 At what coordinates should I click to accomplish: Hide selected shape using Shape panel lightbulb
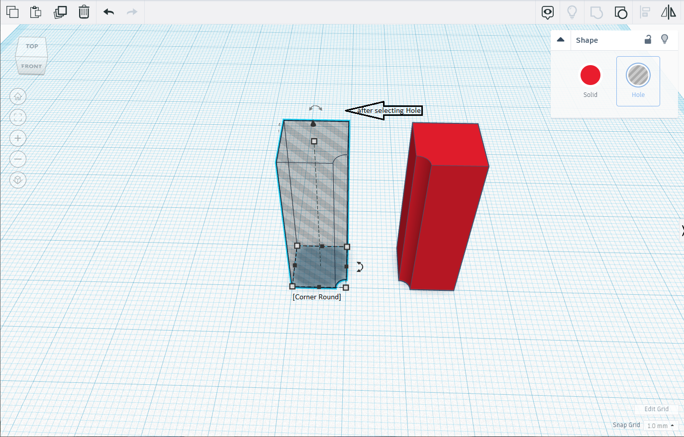point(665,39)
